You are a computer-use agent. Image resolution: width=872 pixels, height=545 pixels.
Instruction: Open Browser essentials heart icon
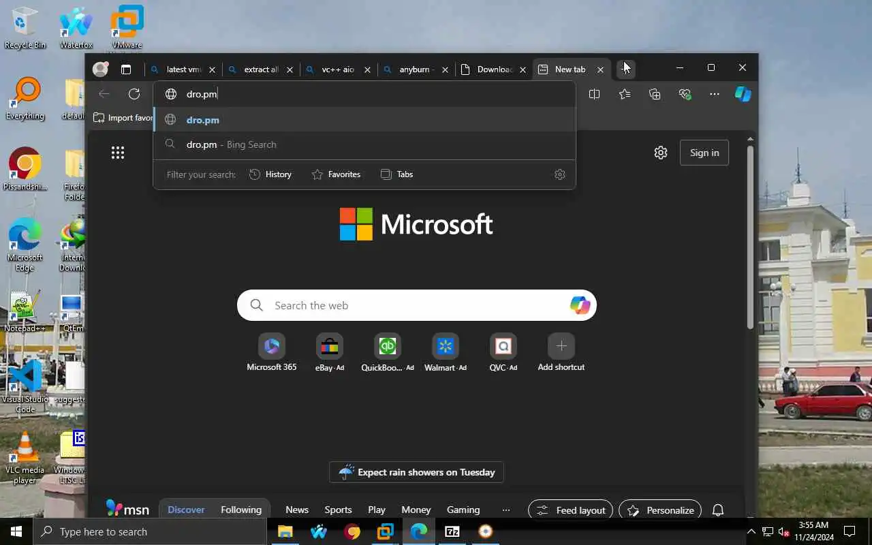pyautogui.click(x=685, y=94)
